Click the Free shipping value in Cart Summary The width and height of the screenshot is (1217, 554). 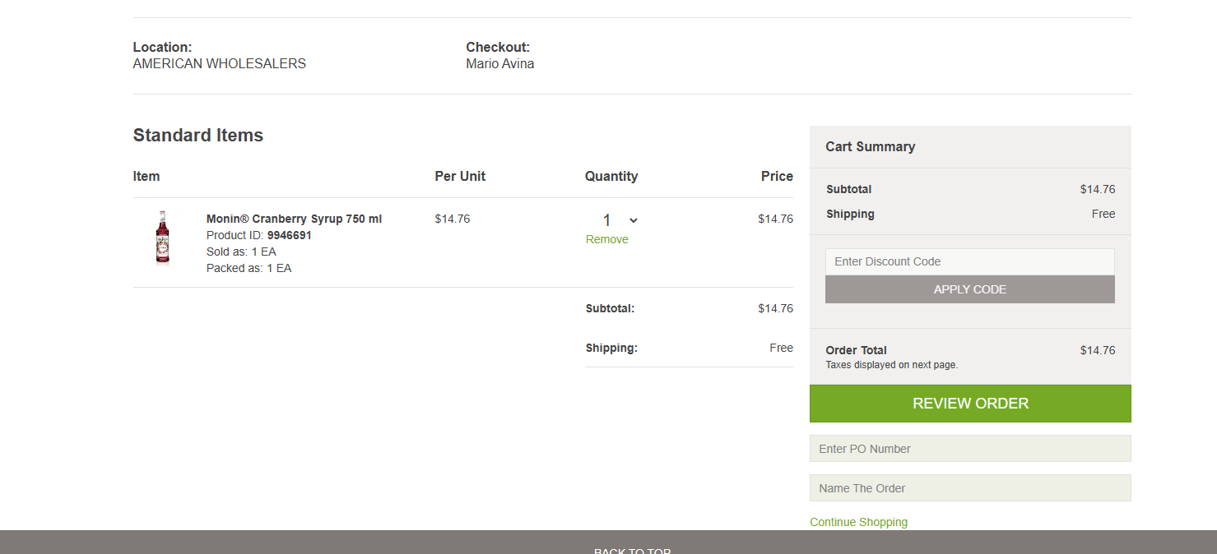(1103, 214)
